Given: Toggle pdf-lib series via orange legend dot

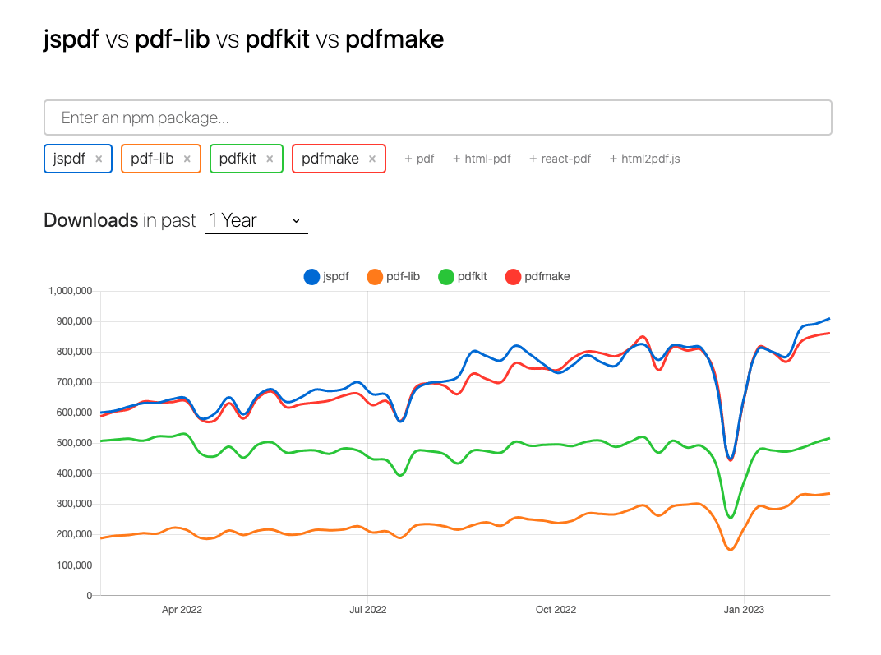Looking at the screenshot, I should (x=375, y=277).
